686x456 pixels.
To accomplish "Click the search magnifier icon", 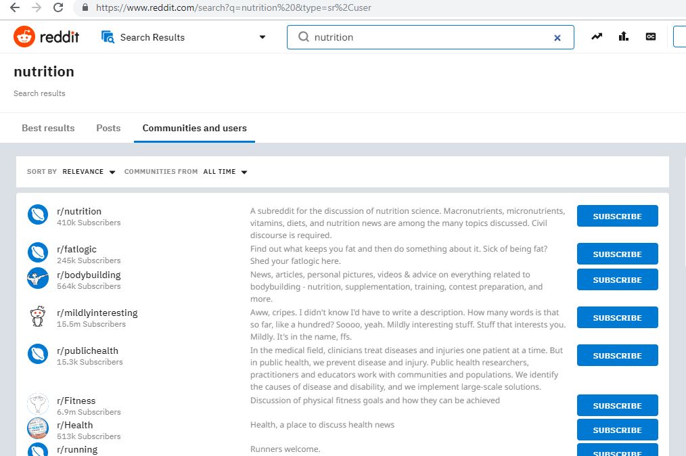I will click(x=304, y=37).
